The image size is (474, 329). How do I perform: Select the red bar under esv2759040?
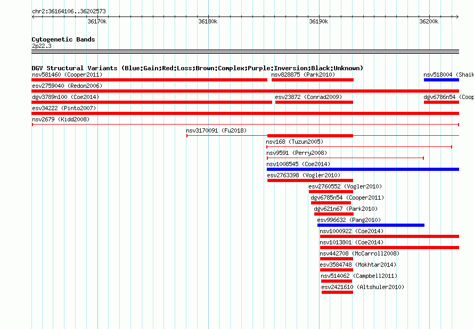pos(245,91)
